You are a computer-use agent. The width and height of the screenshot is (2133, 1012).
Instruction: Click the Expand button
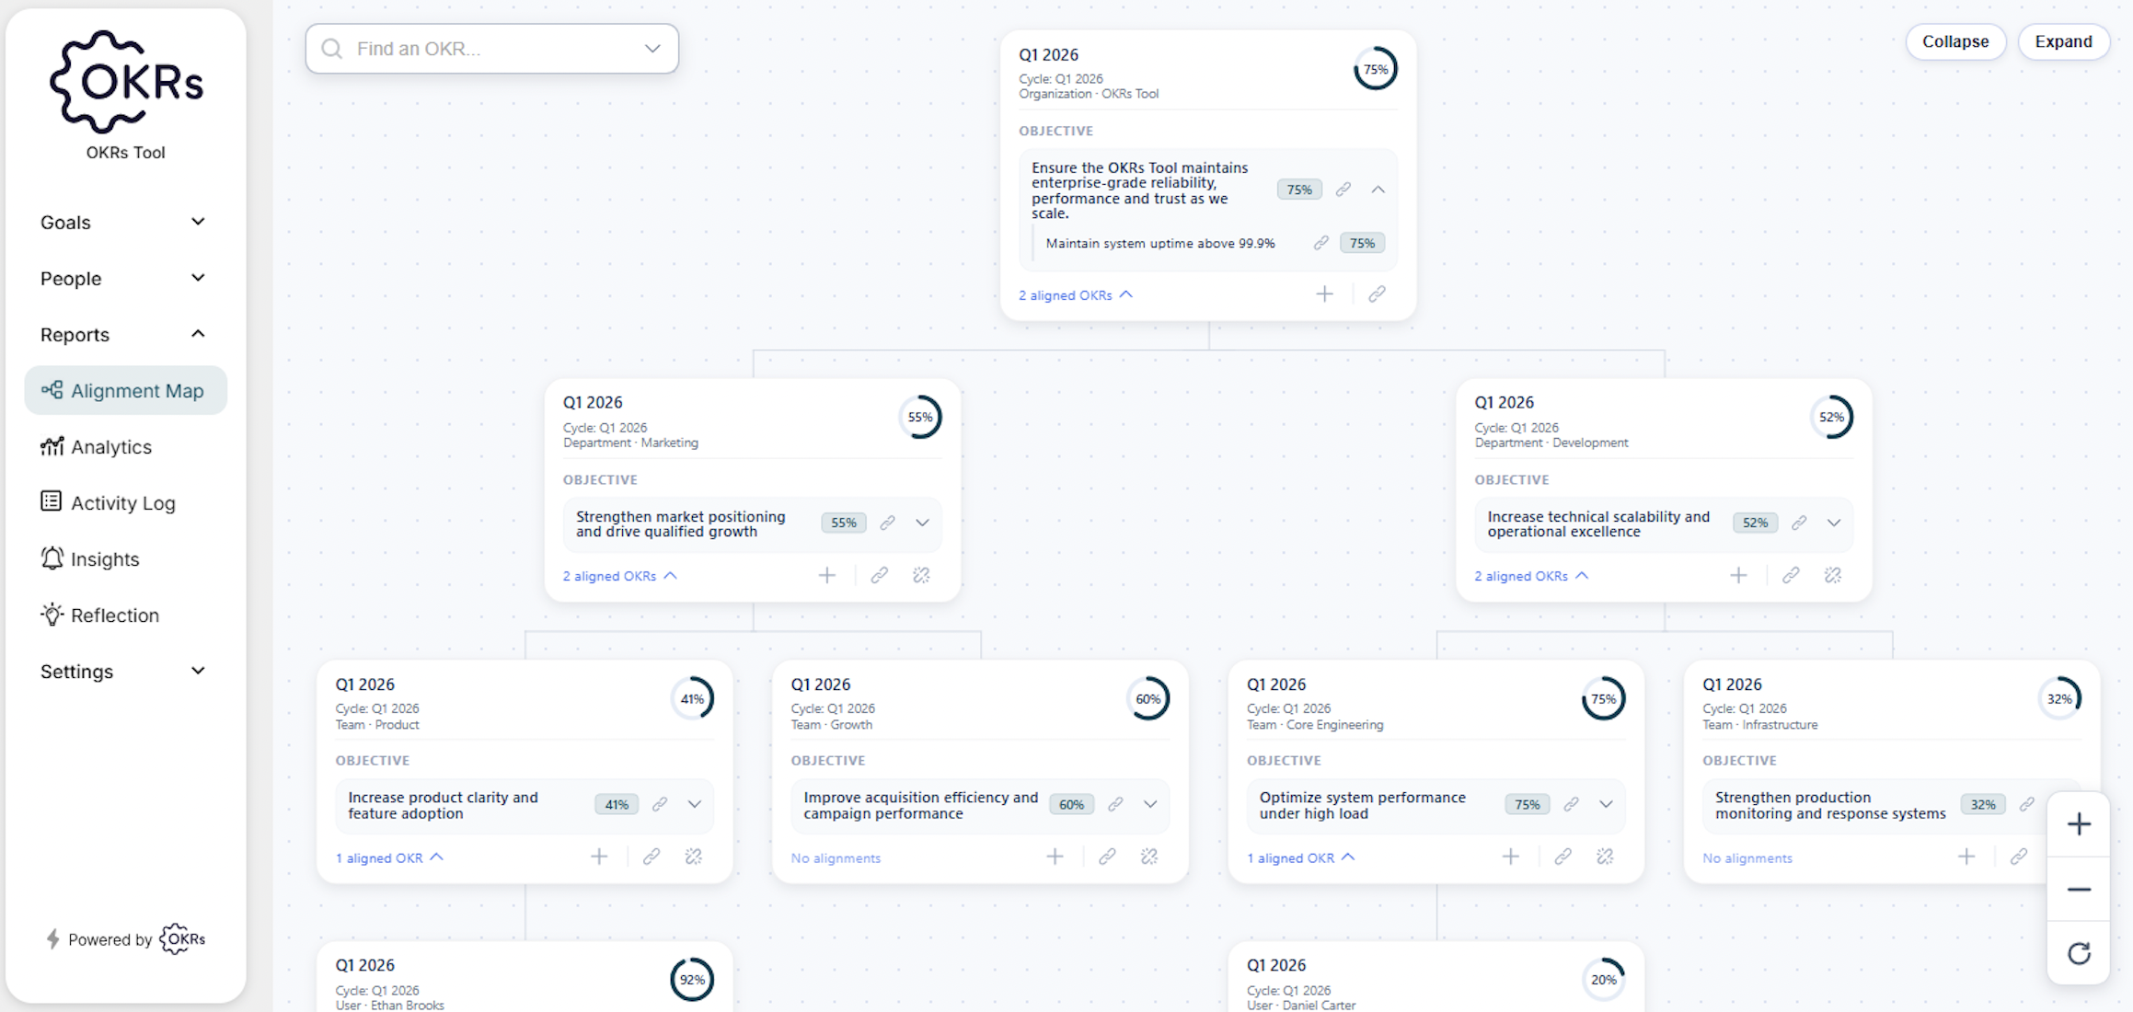click(2062, 42)
